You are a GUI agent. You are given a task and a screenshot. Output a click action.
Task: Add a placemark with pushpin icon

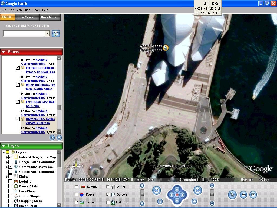[x=232, y=195]
